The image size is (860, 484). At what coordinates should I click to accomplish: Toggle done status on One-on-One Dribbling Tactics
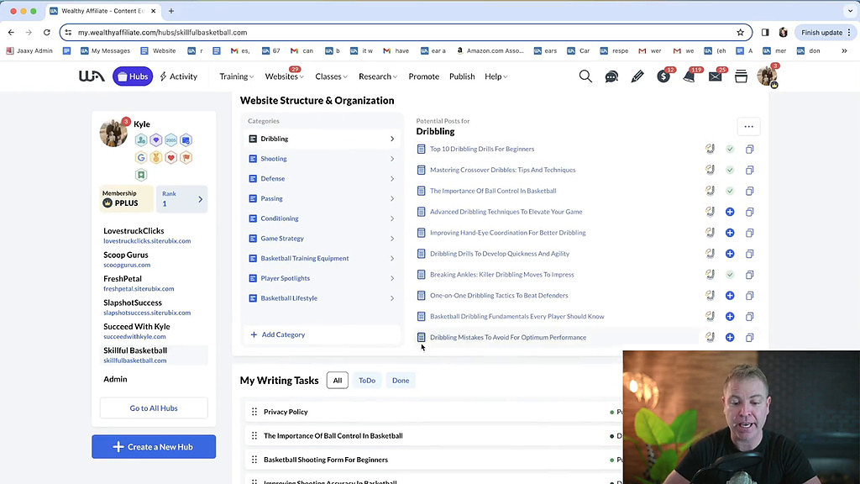click(729, 295)
